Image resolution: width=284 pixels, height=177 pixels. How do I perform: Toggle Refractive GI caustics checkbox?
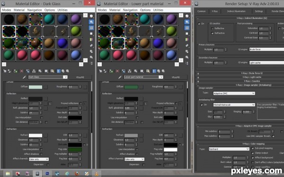tap(212, 33)
